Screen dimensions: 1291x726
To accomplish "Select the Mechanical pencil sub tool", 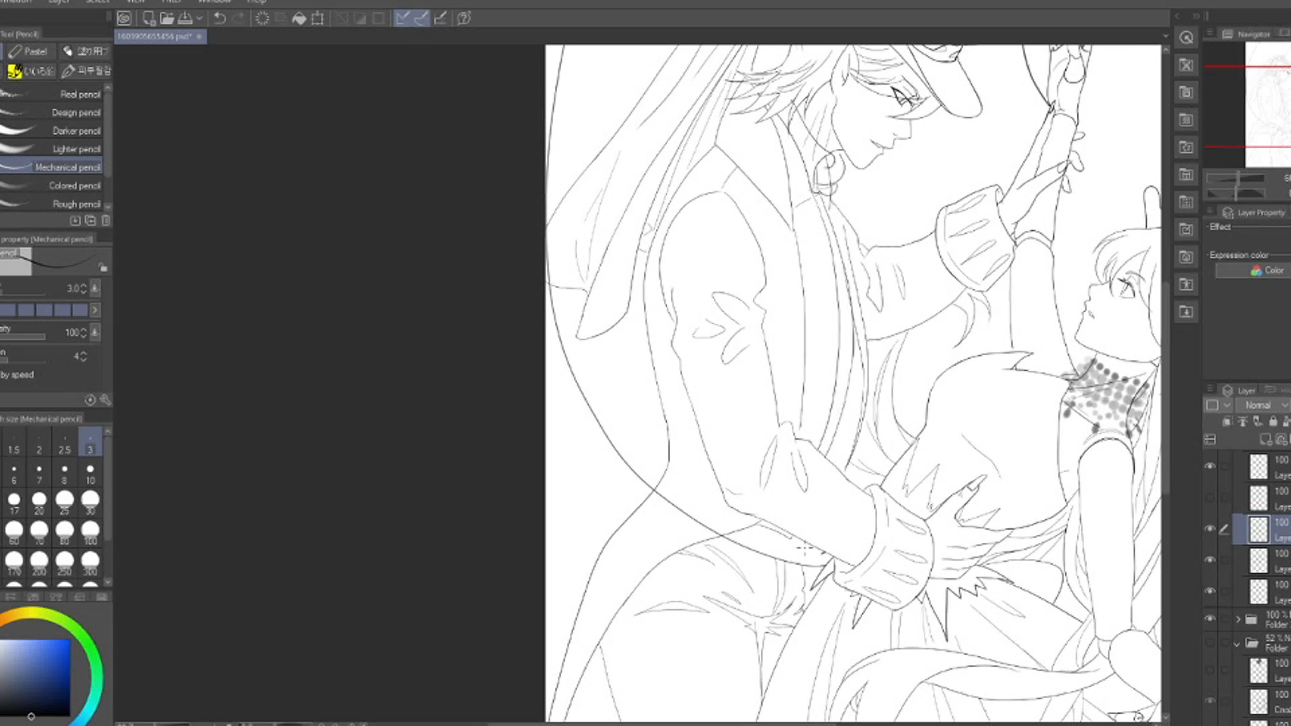I will click(51, 167).
